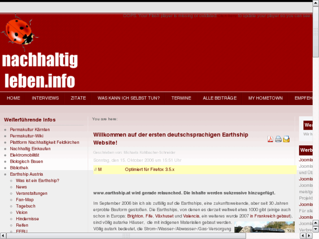Click the vertical scrollbar up arrow at top

[x=316, y=3]
